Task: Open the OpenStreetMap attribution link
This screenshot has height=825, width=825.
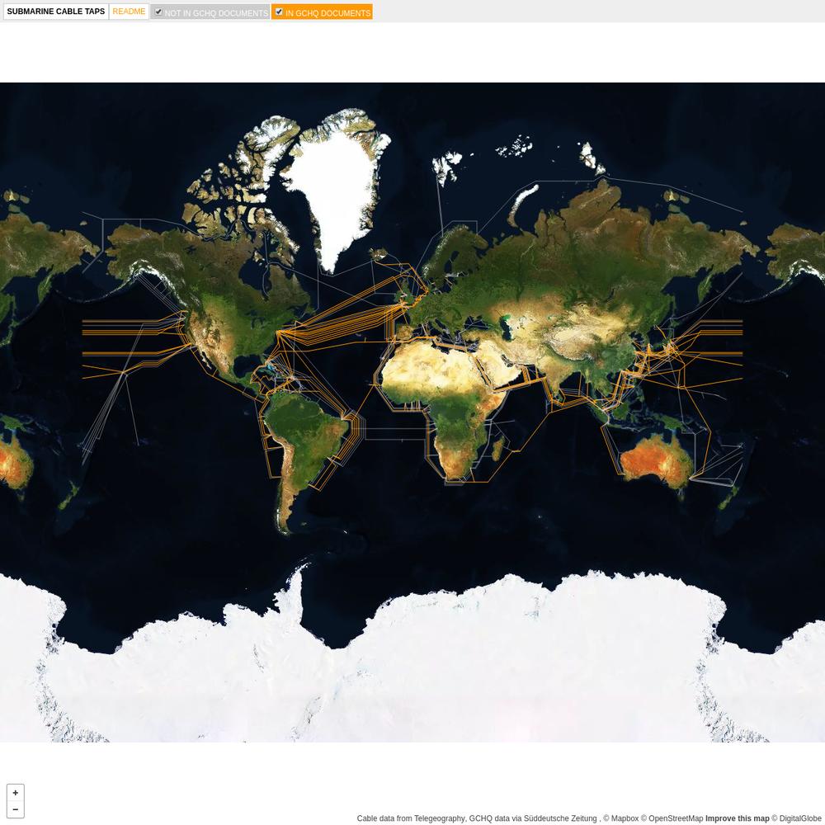Action: 672,818
